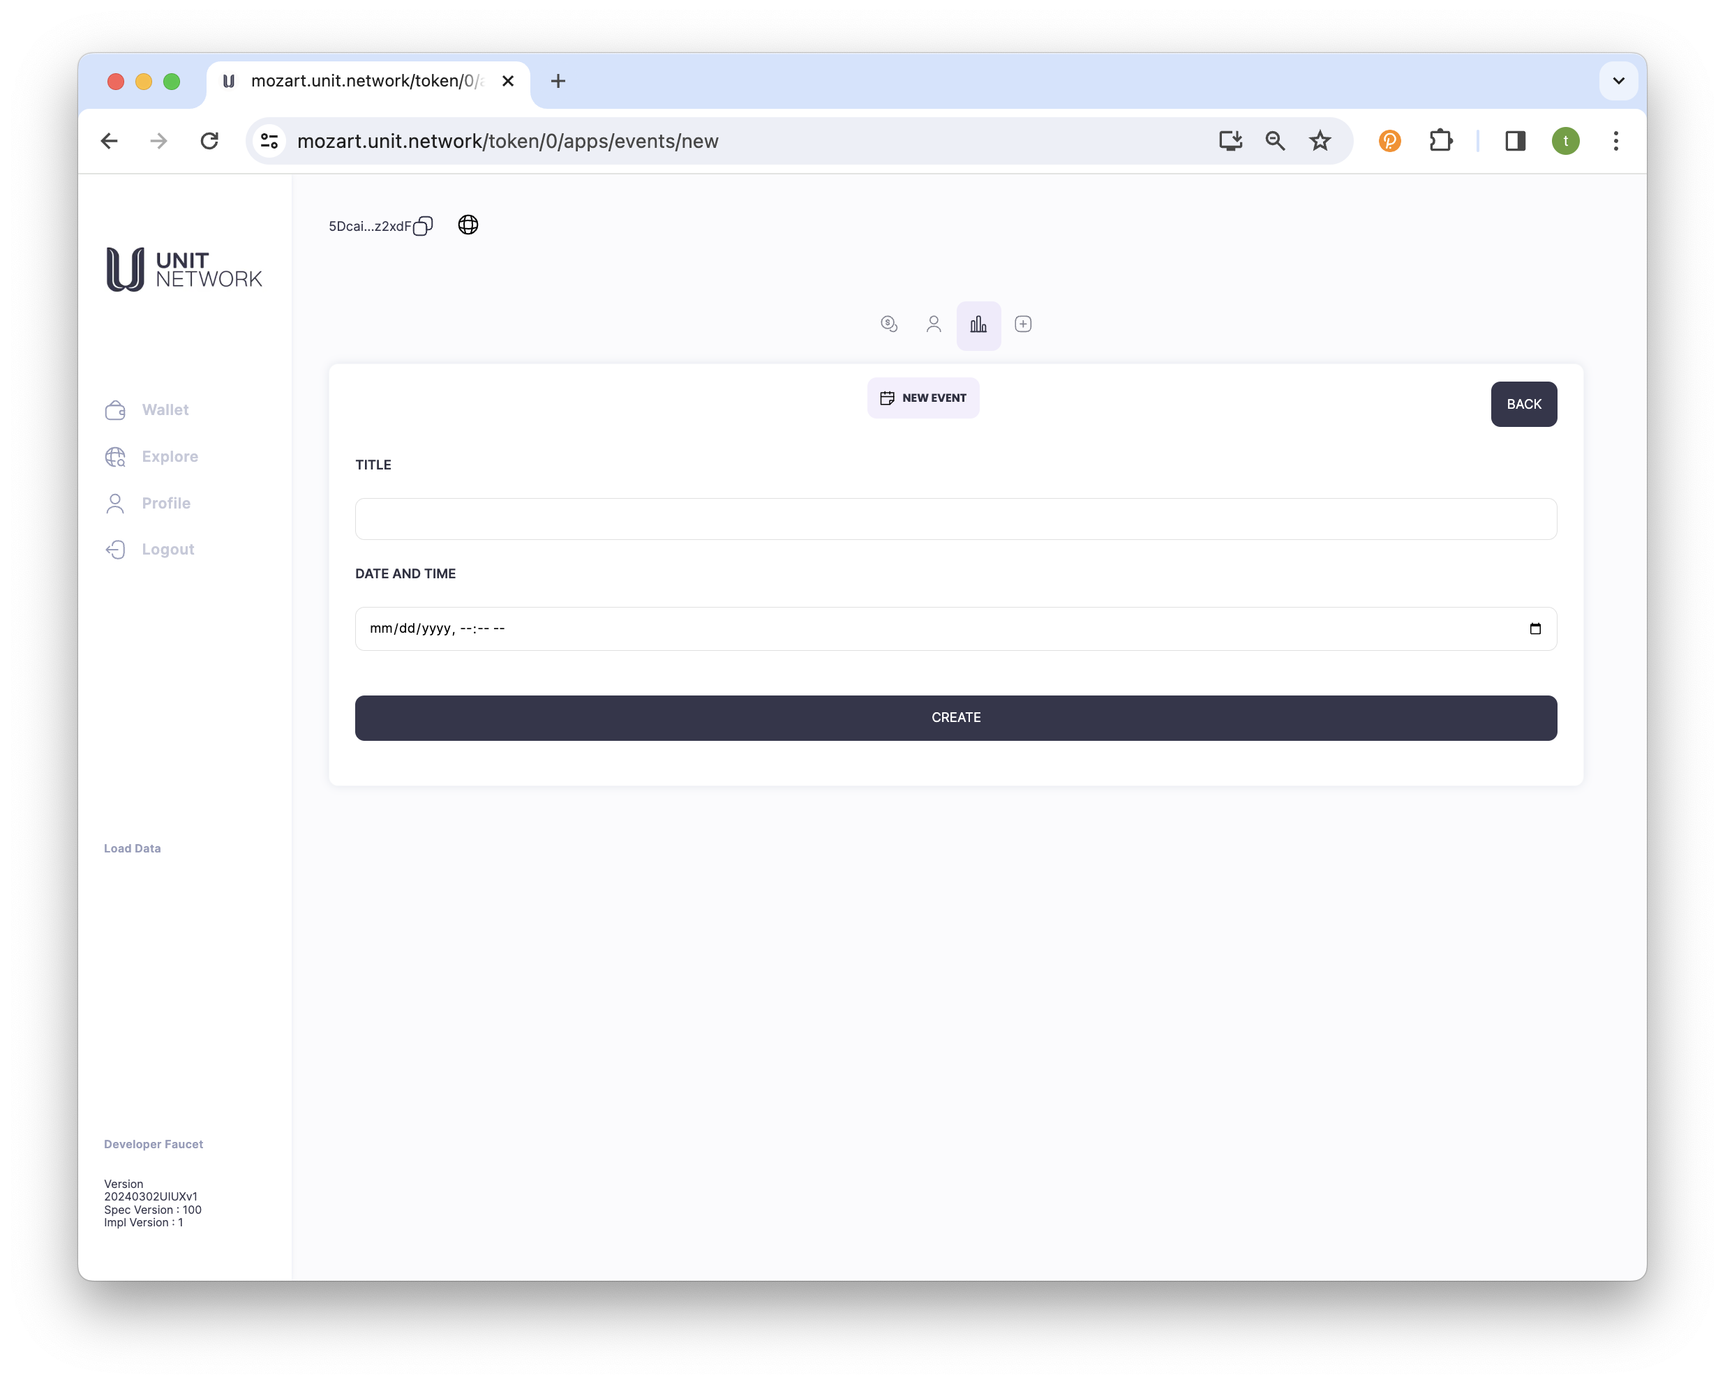Image resolution: width=1725 pixels, height=1384 pixels.
Task: Click the Load Data link
Action: [x=132, y=848]
